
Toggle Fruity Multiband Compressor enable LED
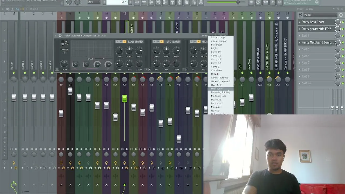click(x=343, y=43)
